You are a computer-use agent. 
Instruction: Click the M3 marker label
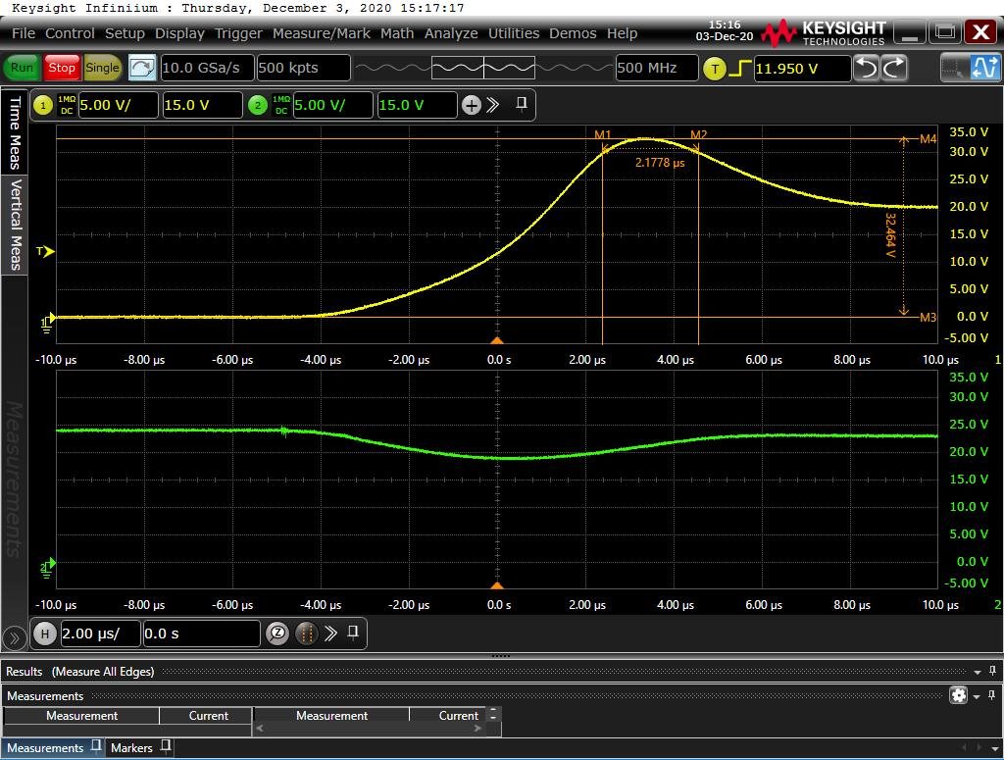coord(928,318)
